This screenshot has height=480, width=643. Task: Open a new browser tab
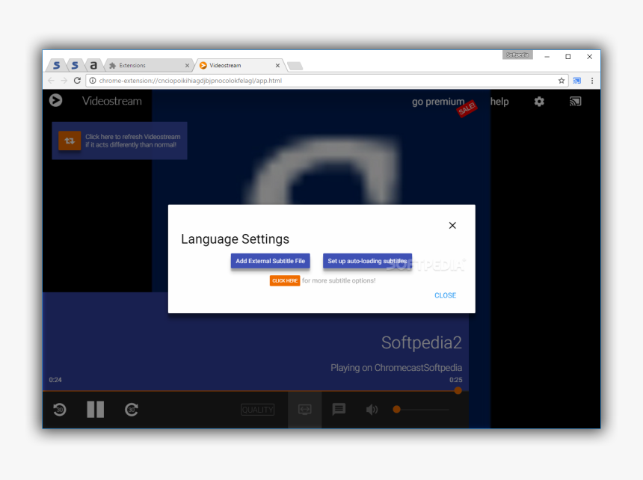[x=295, y=66]
